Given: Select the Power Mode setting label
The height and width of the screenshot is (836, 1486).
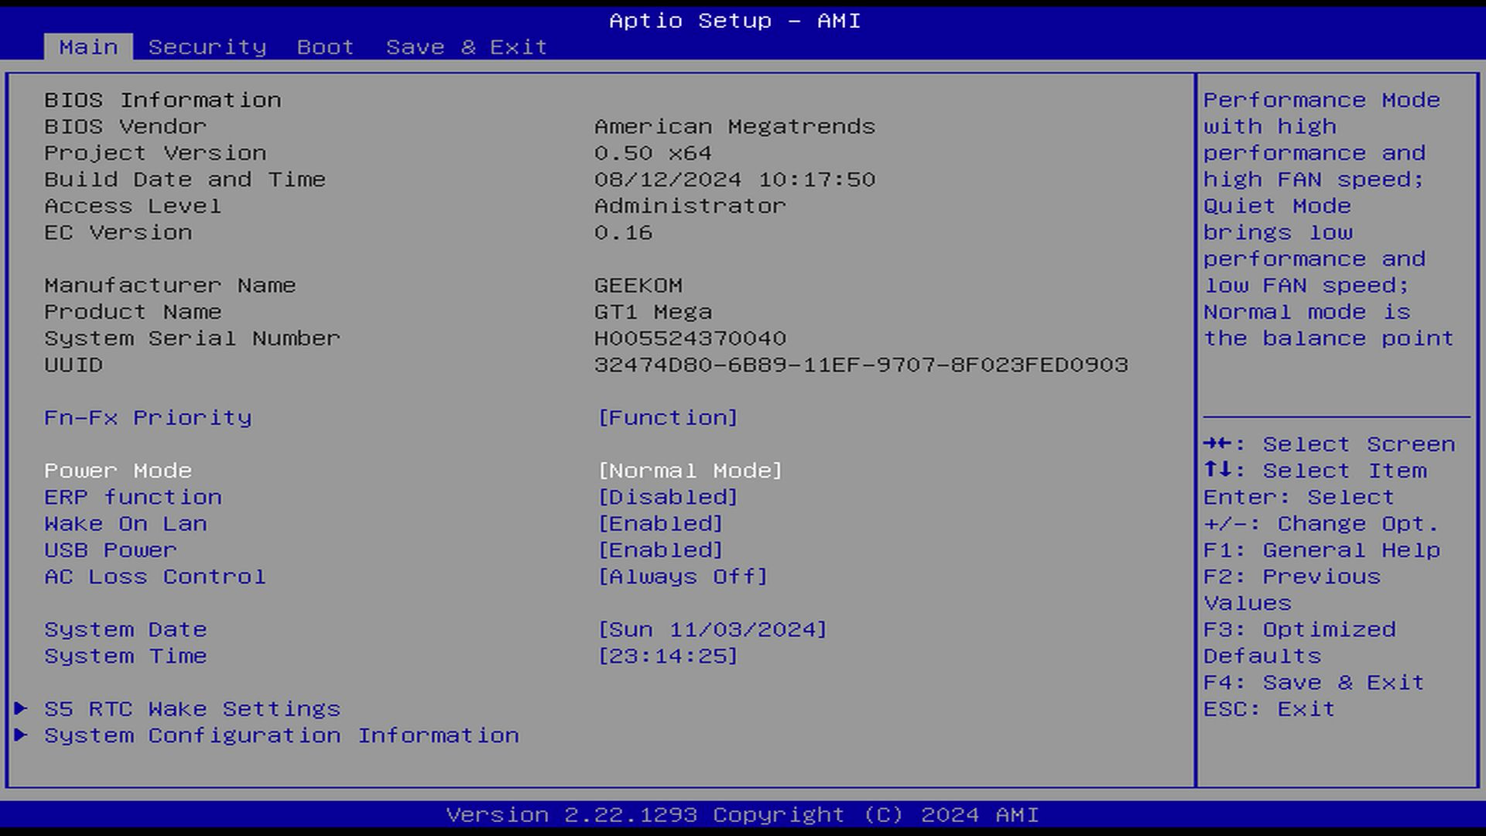Looking at the screenshot, I should (x=118, y=471).
